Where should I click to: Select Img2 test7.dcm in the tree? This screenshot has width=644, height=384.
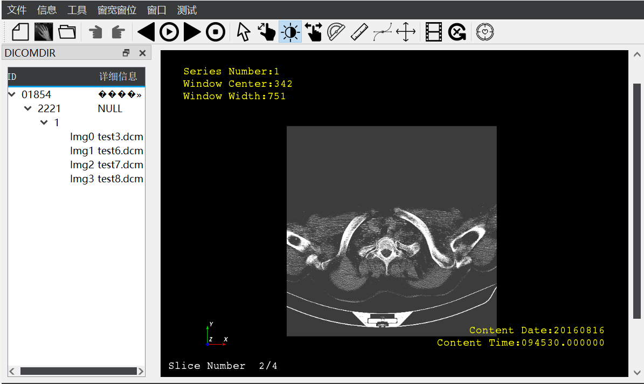(x=106, y=164)
